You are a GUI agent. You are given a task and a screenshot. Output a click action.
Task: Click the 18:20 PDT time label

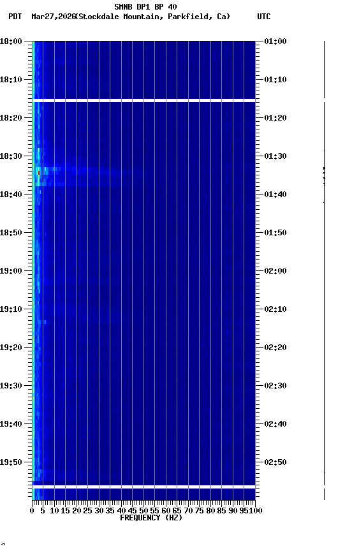coord(11,118)
